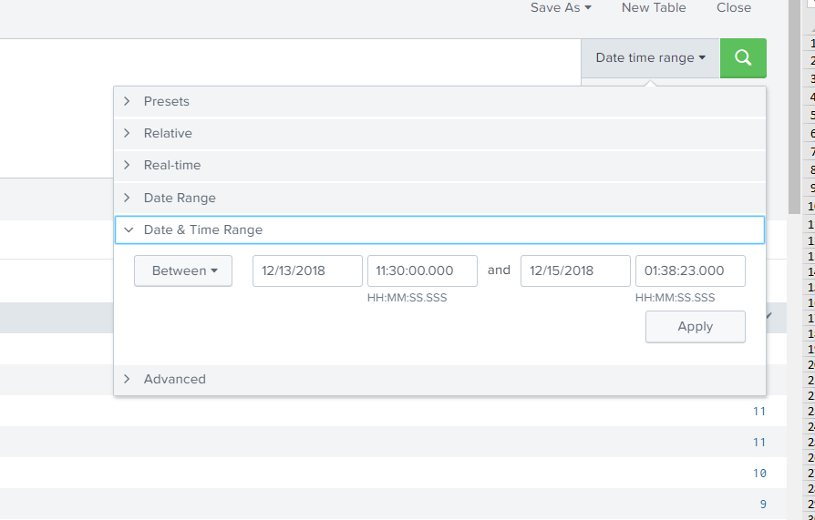This screenshot has width=815, height=520.
Task: Edit the end date 12/15/2018 field
Action: 576,270
